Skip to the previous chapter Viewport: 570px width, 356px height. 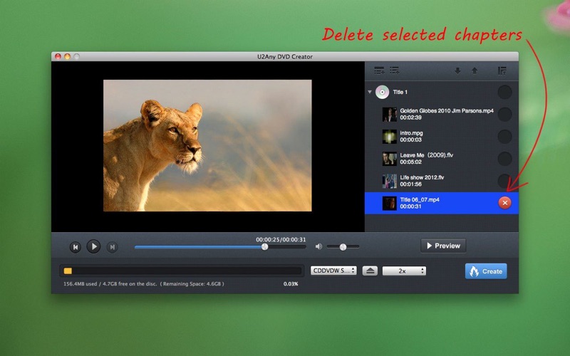[x=75, y=247]
